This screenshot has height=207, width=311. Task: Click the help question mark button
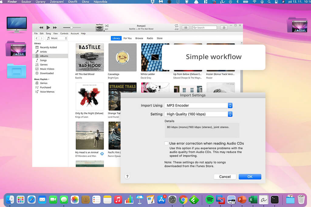point(127,176)
